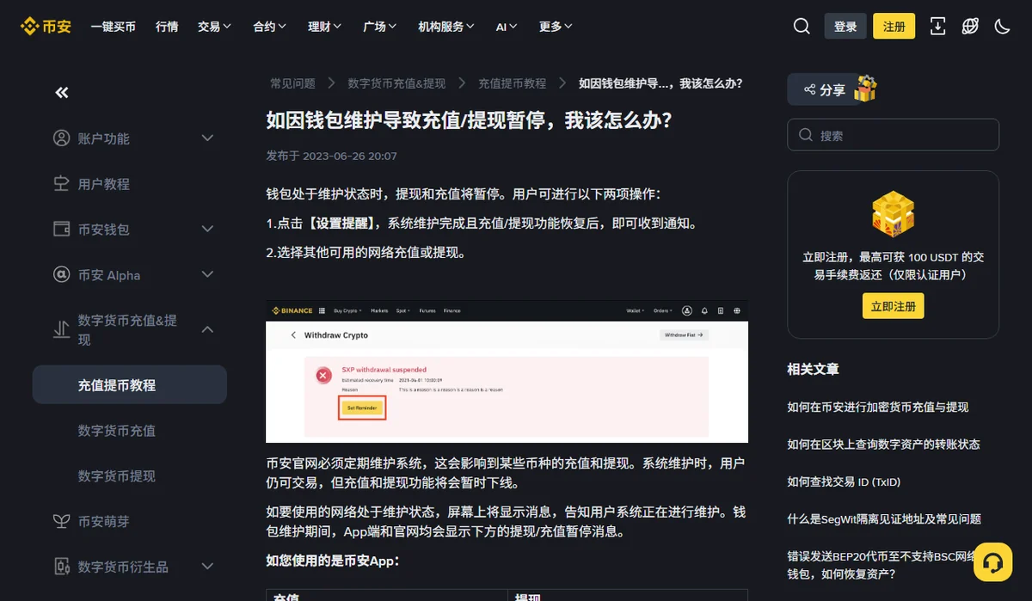Click the 数字货币衍生品 icon

click(61, 567)
